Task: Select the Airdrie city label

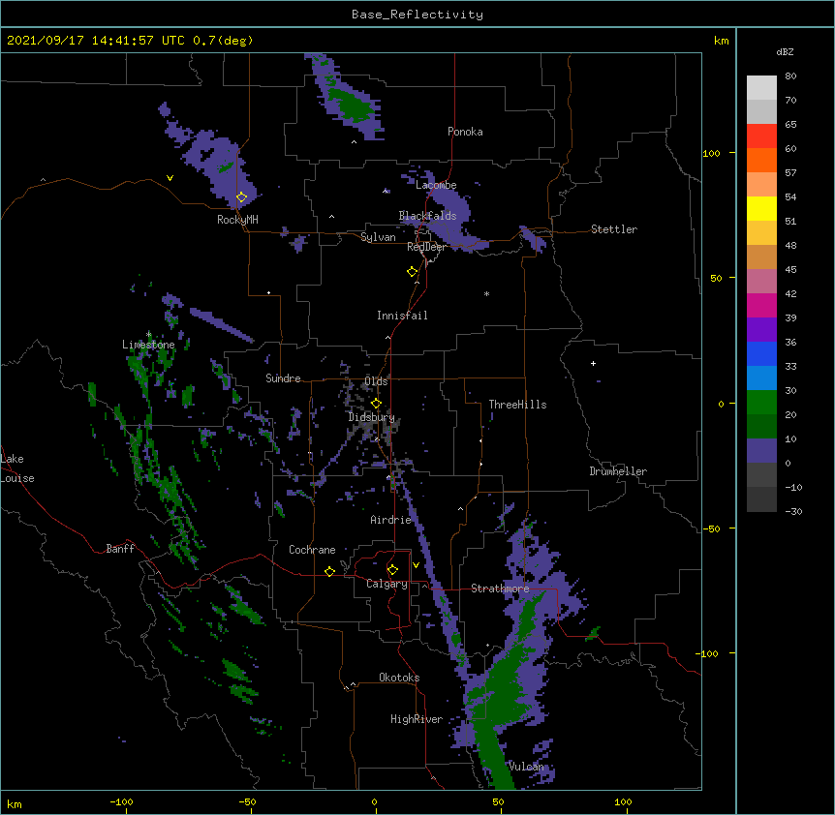Action: pos(391,520)
